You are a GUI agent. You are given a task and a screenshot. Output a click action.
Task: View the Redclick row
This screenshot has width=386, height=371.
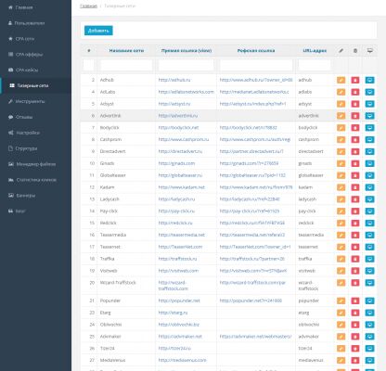pos(369,224)
